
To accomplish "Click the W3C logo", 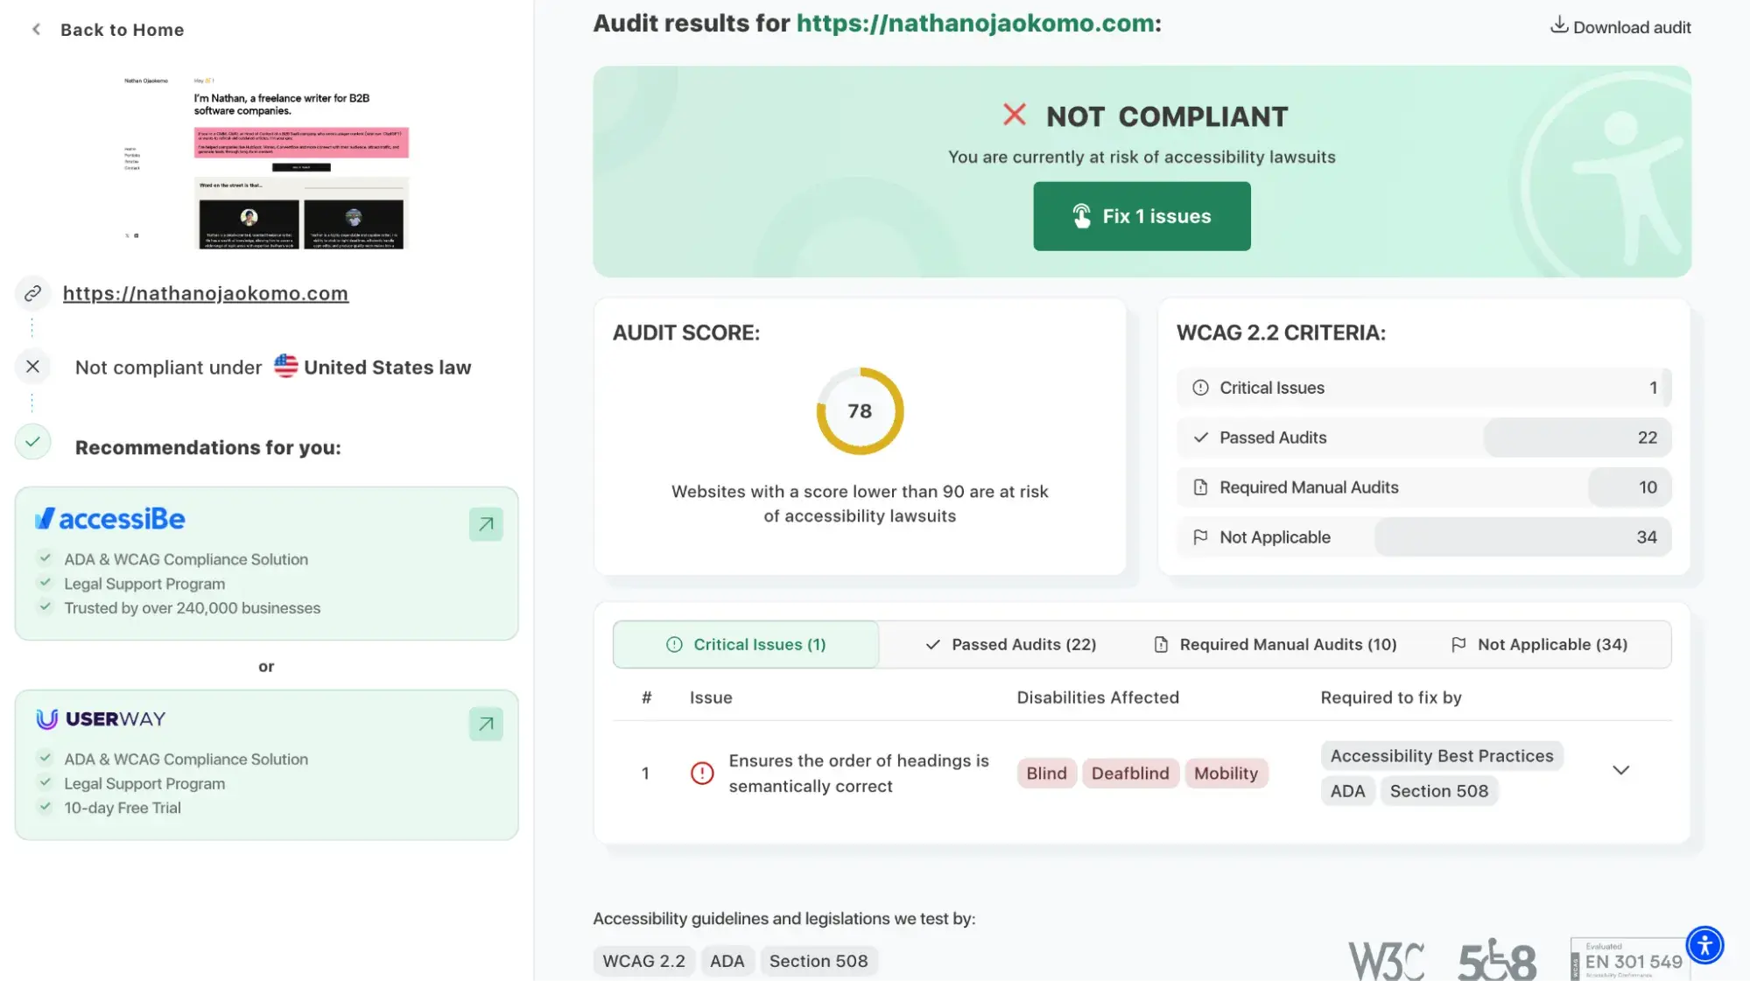I will coord(1387,961).
